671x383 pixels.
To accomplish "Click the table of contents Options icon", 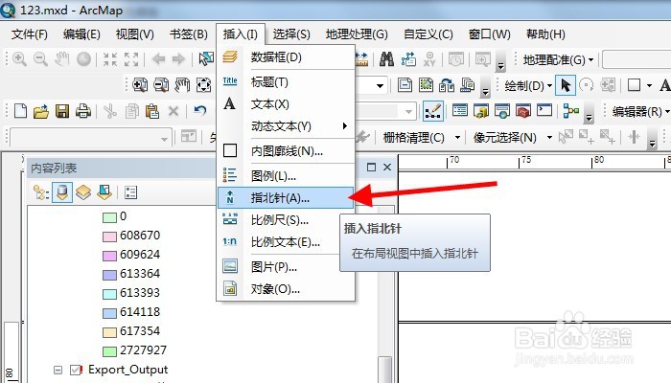I will (x=131, y=192).
